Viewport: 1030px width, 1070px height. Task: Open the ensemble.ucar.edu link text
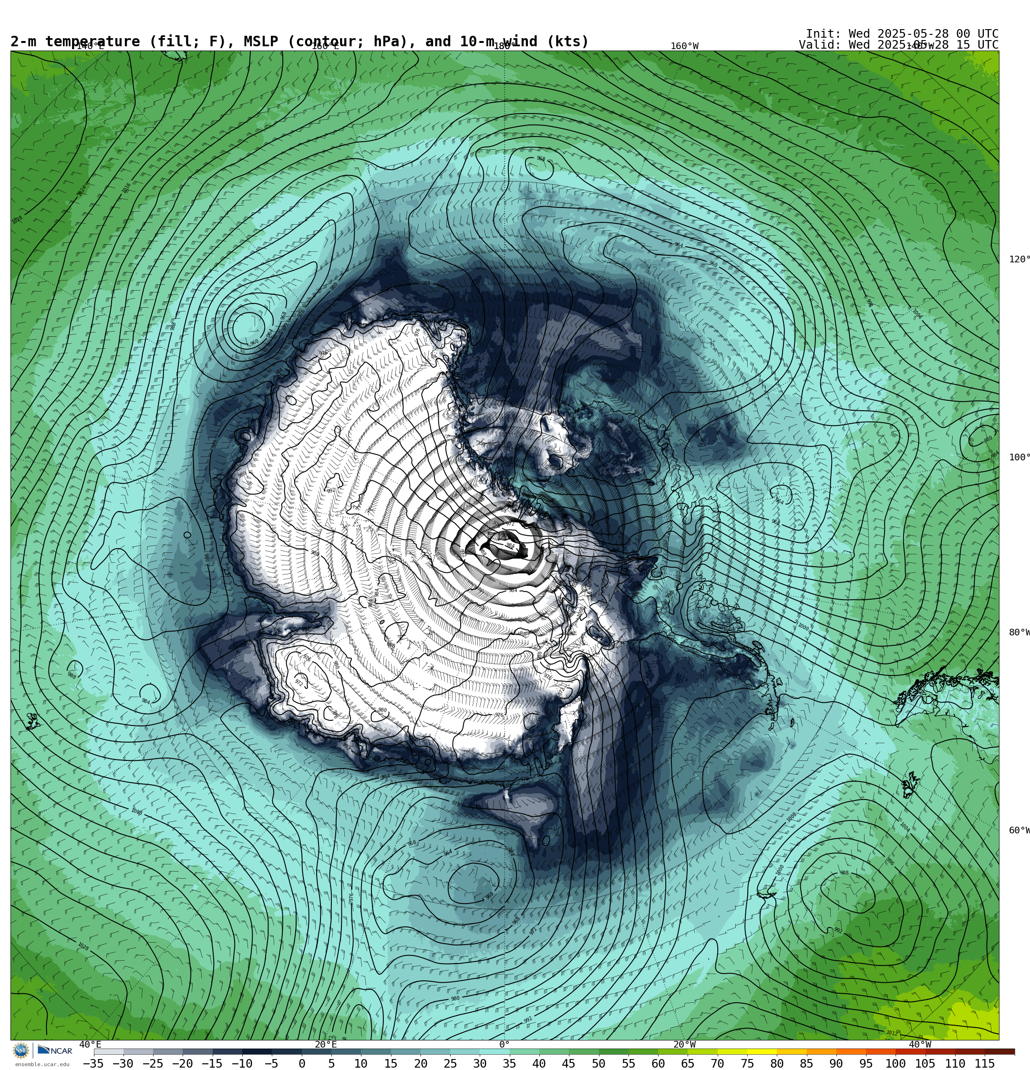pyautogui.click(x=42, y=1064)
